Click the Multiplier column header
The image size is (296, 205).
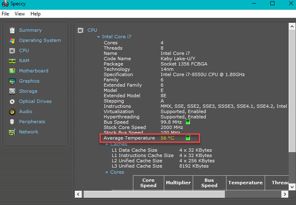[x=178, y=183]
